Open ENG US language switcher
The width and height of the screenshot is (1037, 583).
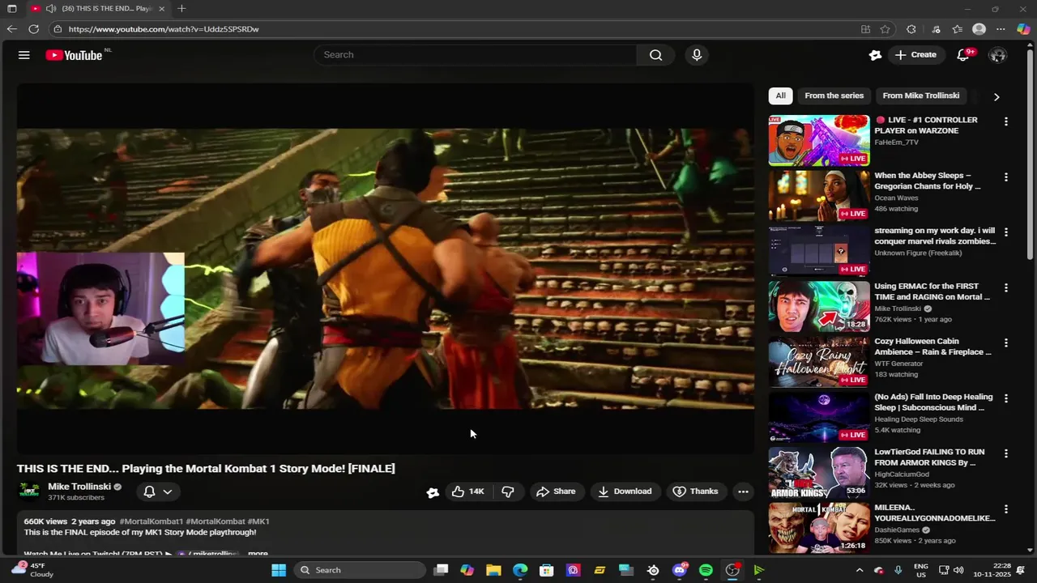(x=921, y=570)
